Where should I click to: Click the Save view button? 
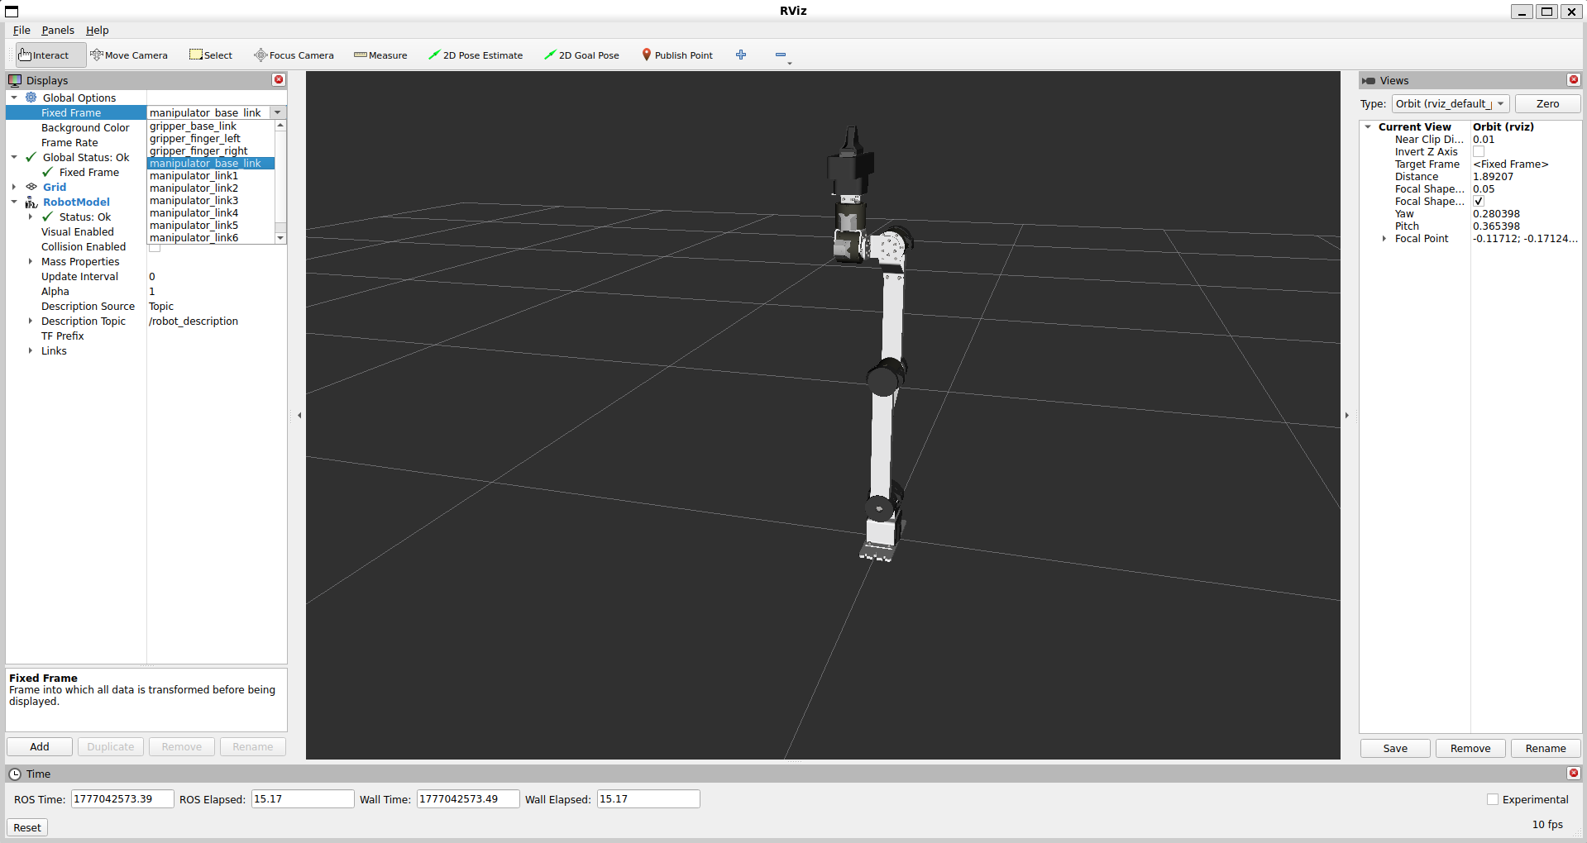click(x=1395, y=748)
